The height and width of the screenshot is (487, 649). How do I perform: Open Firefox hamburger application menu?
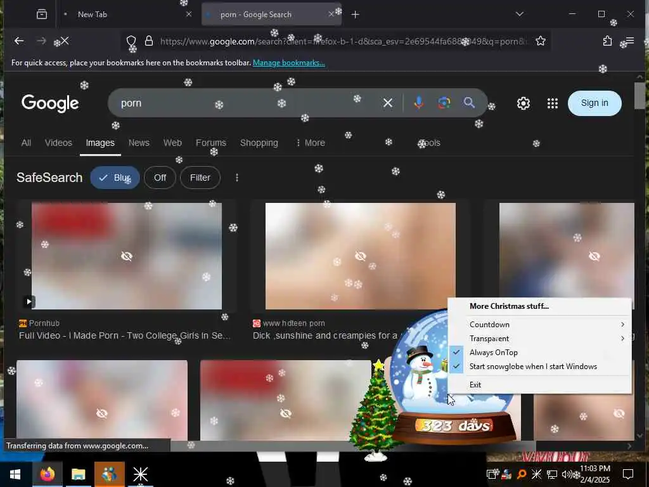629,41
